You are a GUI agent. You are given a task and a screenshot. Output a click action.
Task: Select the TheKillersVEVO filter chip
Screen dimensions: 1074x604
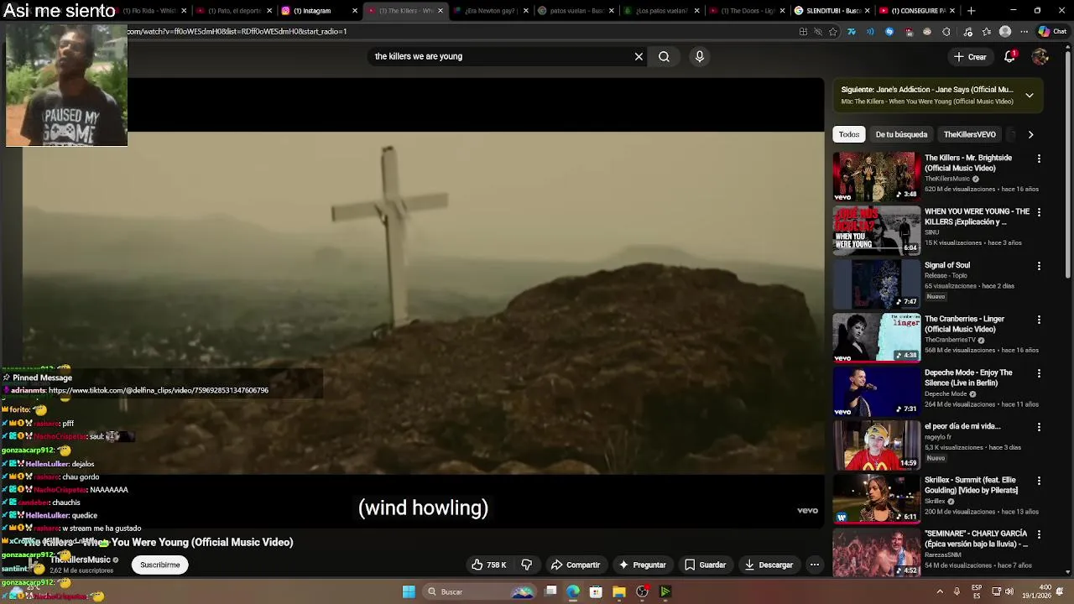969,134
